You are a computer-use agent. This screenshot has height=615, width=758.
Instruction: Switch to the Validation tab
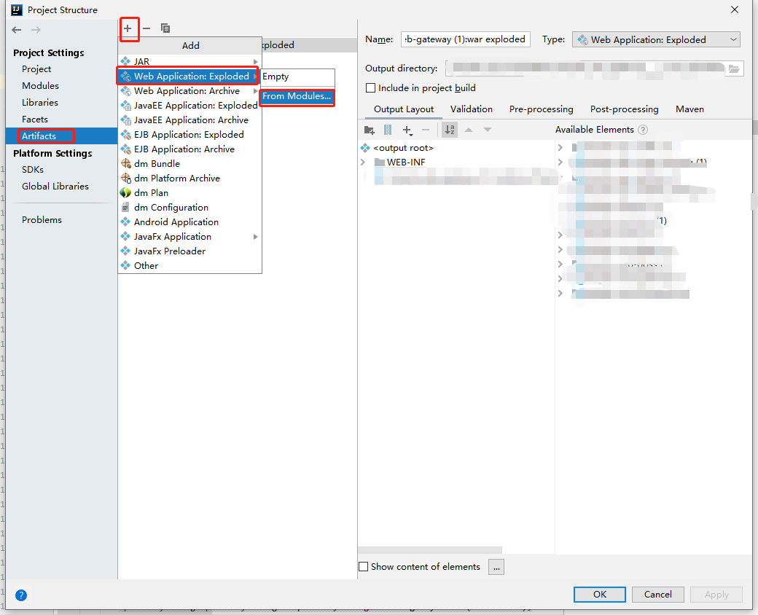[472, 109]
